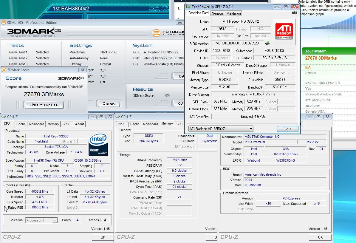The image size is (356, 243).
Task: Click the Bandwidth 53.0 GB/s field
Action: (x=280, y=87)
